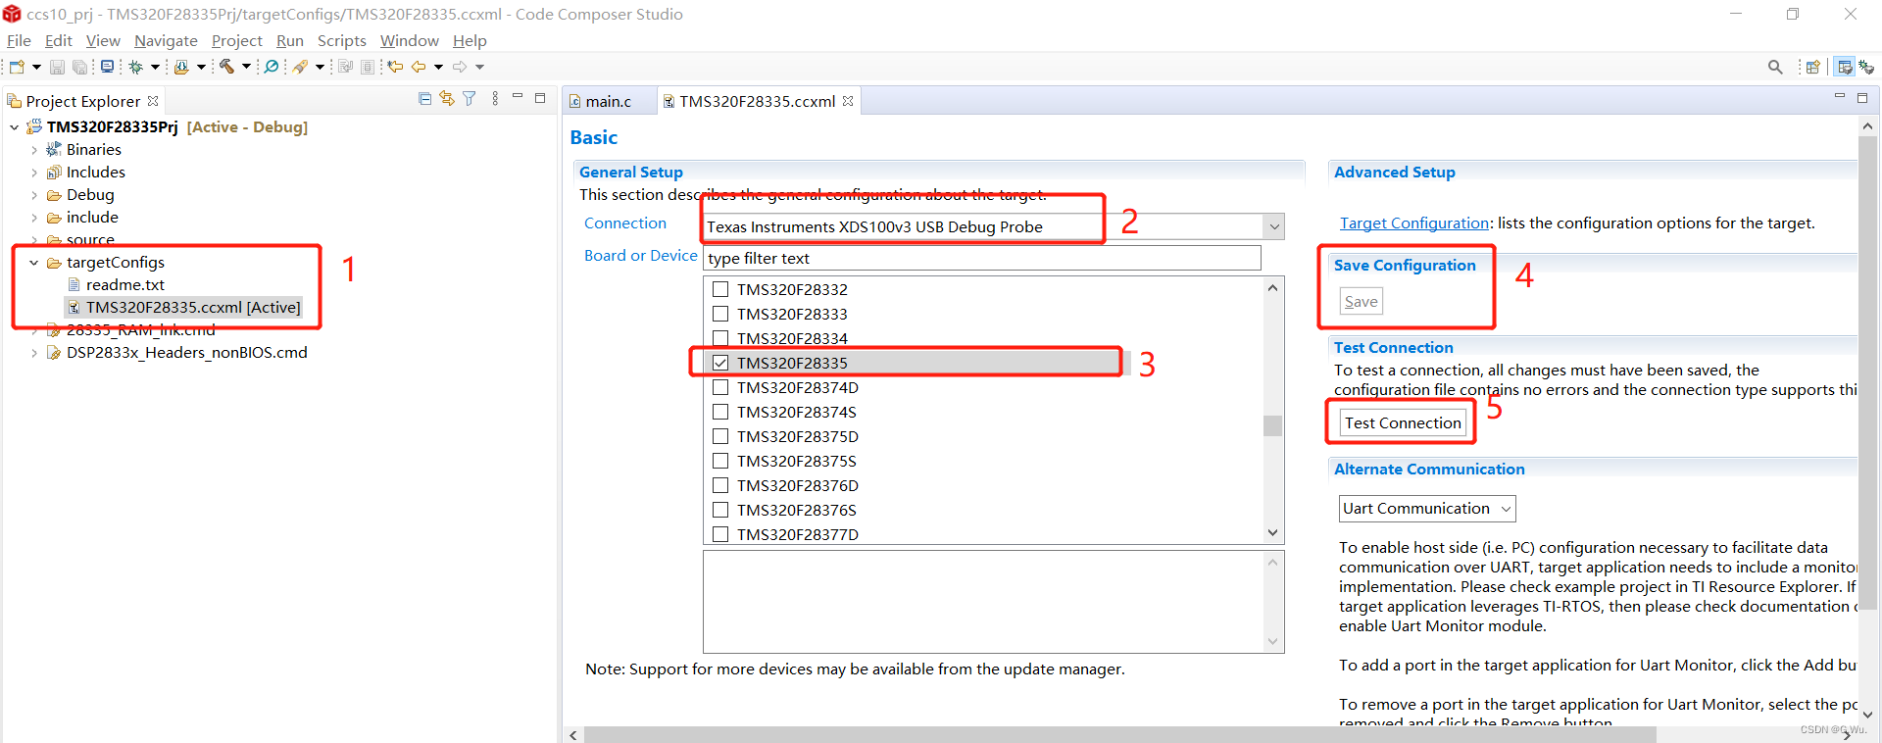This screenshot has height=743, width=1882.
Task: Minimize the Project Explorer panel
Action: tap(518, 97)
